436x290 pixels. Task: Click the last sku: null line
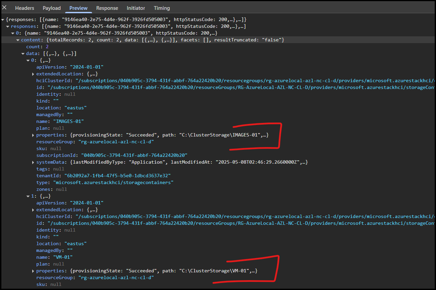49,285
